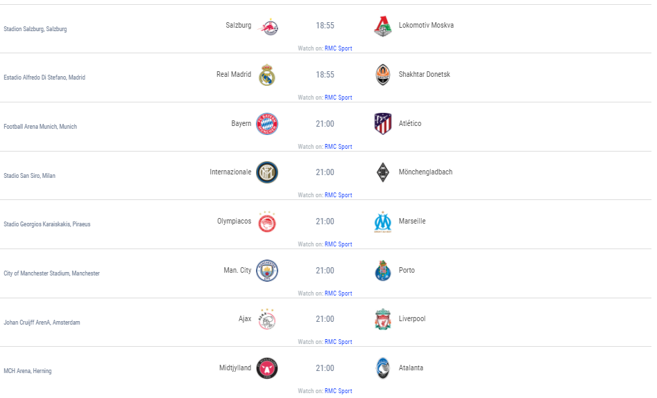Select the Manchester City crest
The image size is (657, 398).
point(267,271)
